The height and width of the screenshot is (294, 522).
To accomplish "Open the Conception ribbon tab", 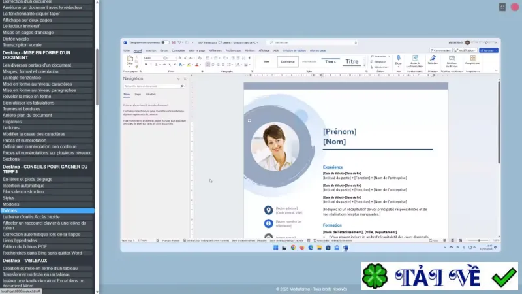I will tap(178, 51).
